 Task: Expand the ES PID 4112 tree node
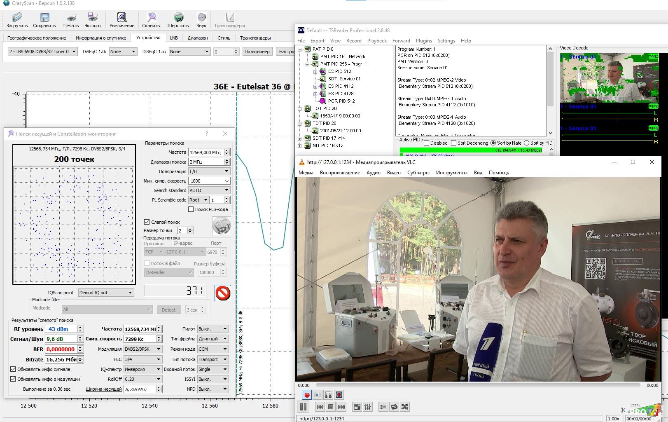315,86
